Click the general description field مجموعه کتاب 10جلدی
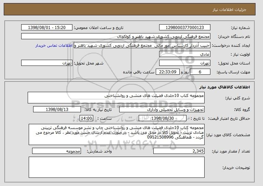 pyautogui.click(x=116, y=98)
